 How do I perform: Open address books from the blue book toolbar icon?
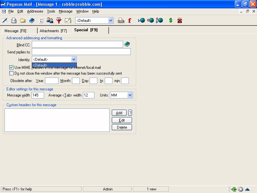(x=32, y=21)
